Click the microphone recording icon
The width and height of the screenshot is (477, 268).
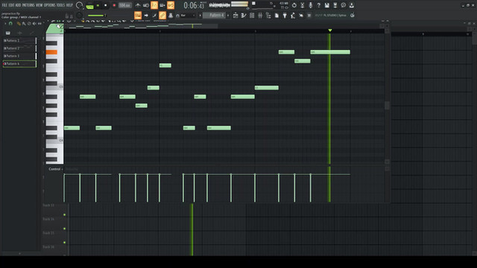coord(310,5)
